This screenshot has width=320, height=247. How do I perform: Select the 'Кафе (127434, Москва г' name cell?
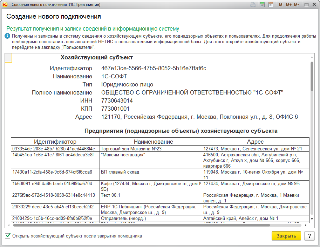click(151, 186)
